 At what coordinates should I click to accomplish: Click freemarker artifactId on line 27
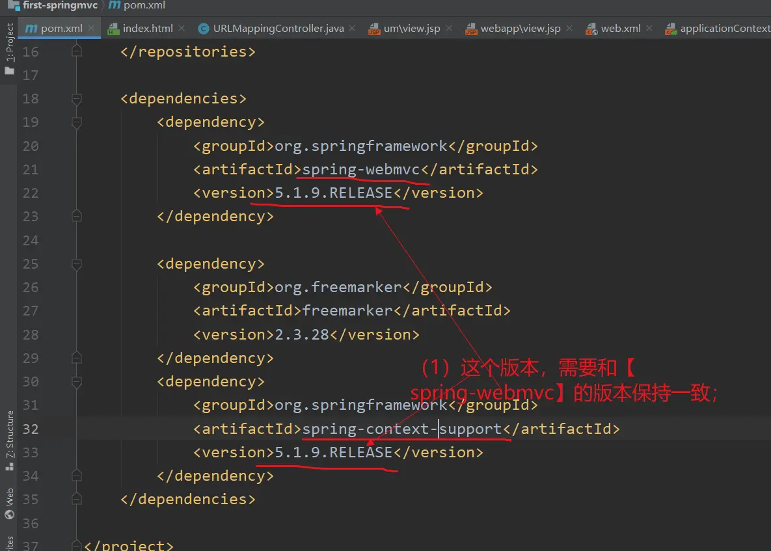(347, 311)
